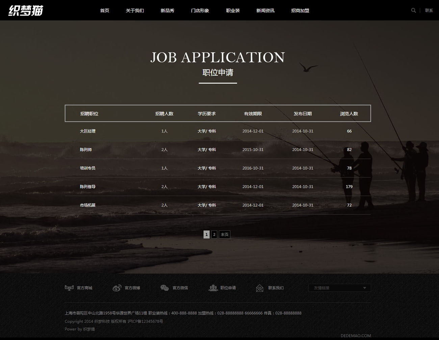
Task: Go to 关于我们 in navigation
Action: click(135, 10)
